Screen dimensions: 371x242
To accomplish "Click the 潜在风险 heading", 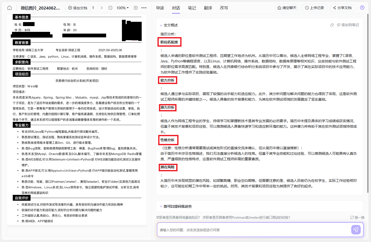I will [167, 167].
